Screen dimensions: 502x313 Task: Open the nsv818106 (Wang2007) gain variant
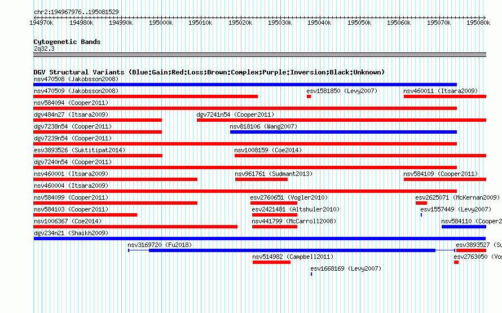(x=263, y=126)
